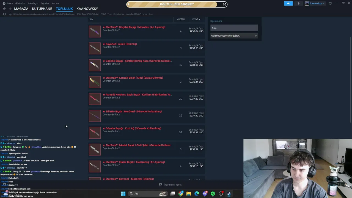The width and height of the screenshot is (352, 198).
Task: Click the market URL address bar
Action: [83, 14]
